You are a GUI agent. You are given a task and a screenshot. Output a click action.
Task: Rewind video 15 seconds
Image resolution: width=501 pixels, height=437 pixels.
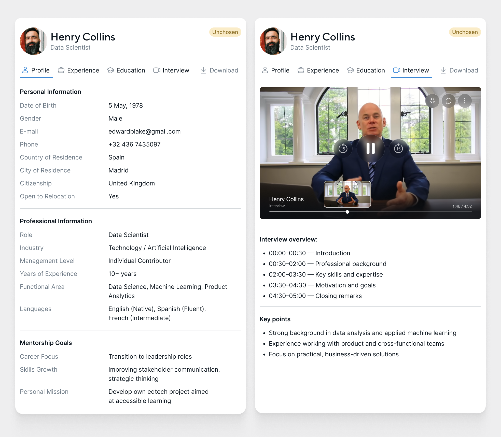pyautogui.click(x=343, y=149)
